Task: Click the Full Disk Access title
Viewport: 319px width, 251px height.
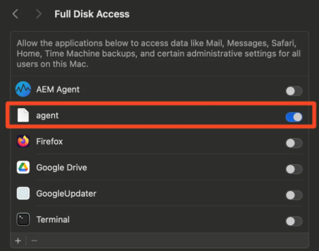Action: tap(92, 14)
